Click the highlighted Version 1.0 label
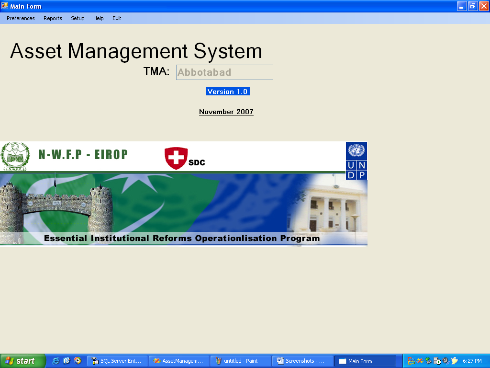490x368 pixels. pyautogui.click(x=228, y=92)
